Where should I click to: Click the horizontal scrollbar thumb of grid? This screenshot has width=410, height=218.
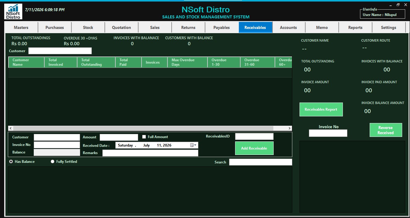[x=143, y=128]
